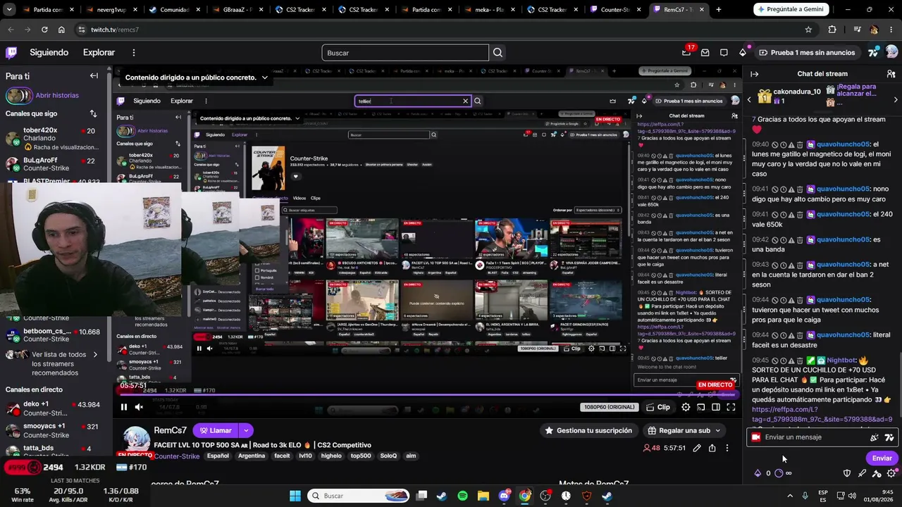Open player settings gear icon

tap(686, 407)
